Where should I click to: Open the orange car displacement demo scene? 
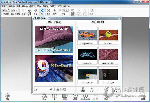point(88,36)
